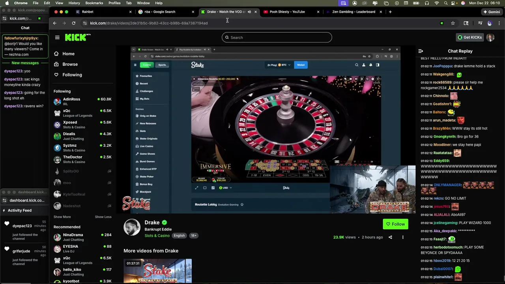Click the Get KICKs button

coord(469,37)
